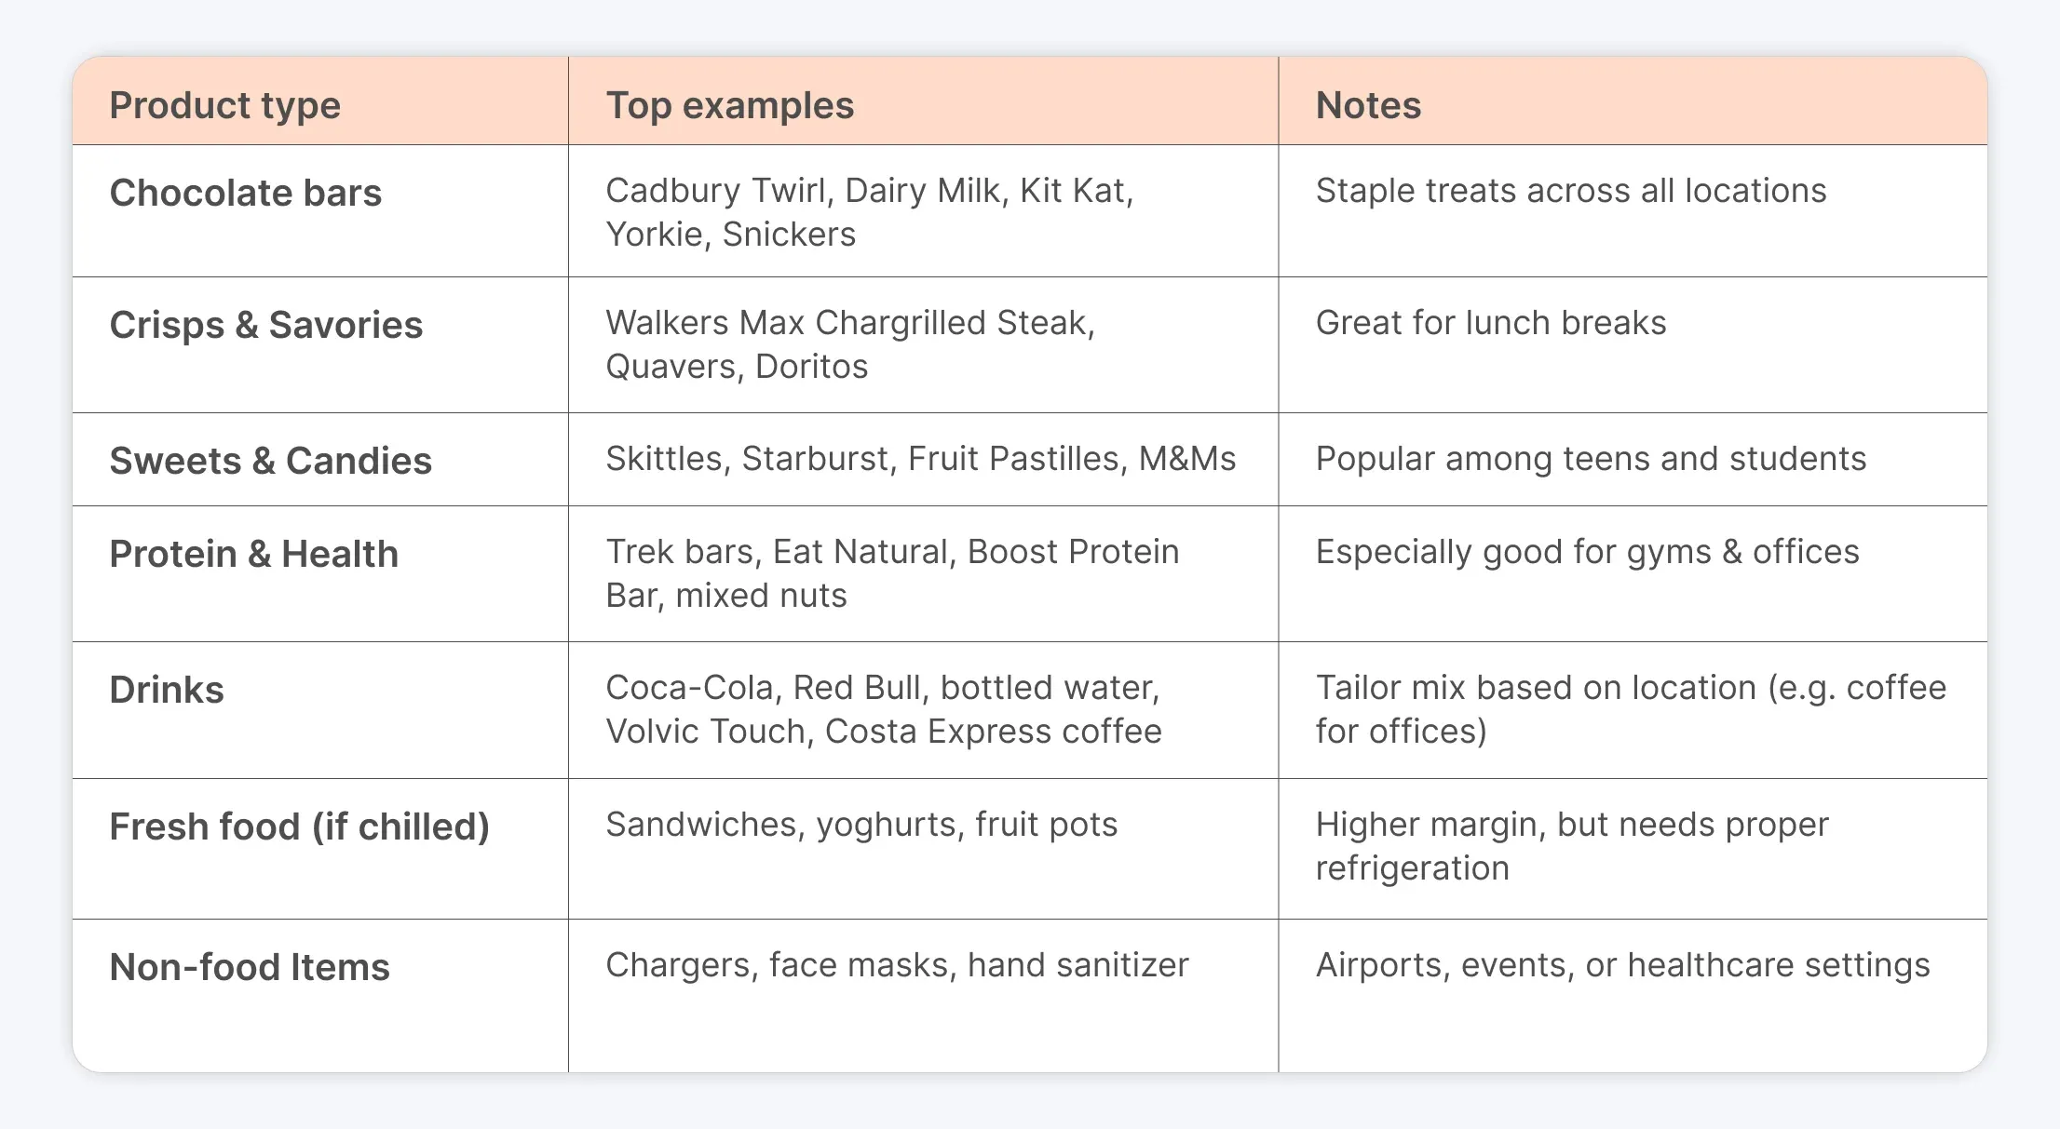Image resolution: width=2060 pixels, height=1129 pixels.
Task: Click the Chargers, face masks cell
Action: [897, 965]
